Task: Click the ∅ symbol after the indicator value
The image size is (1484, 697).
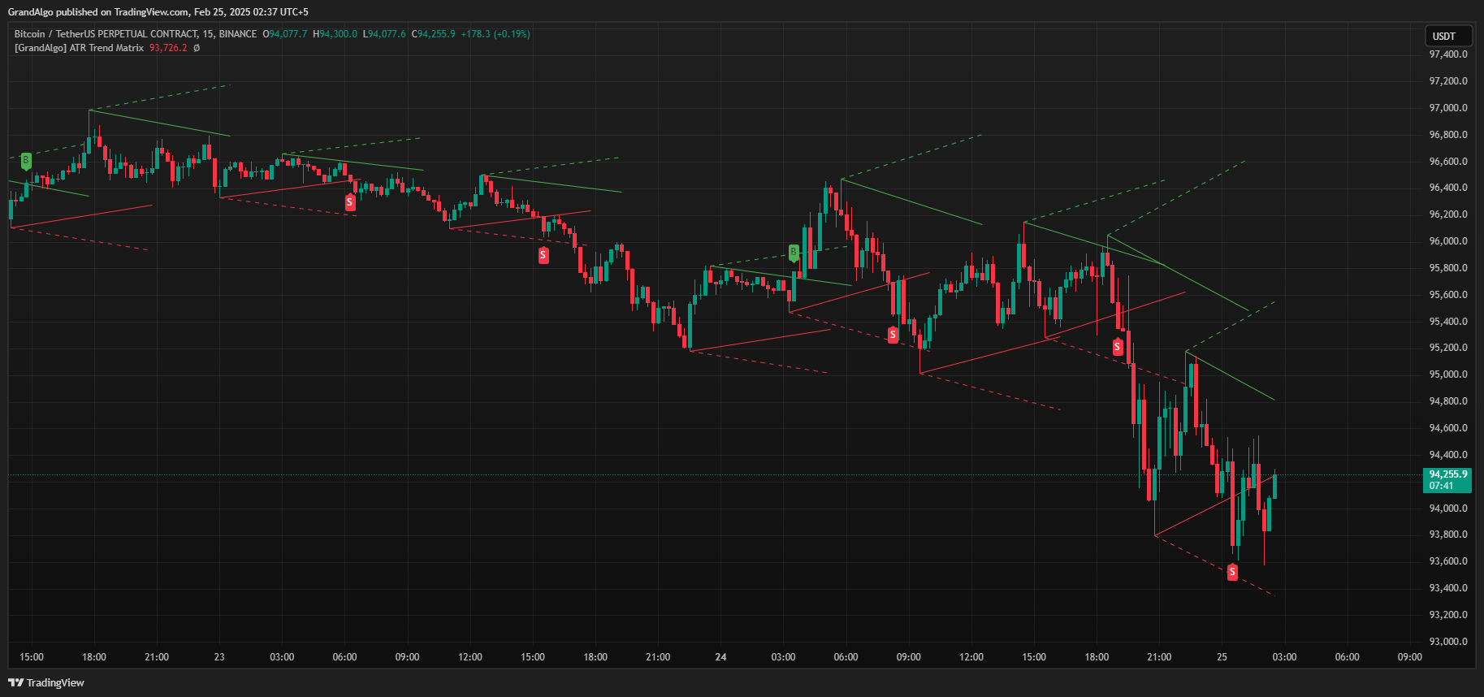Action: coord(197,48)
